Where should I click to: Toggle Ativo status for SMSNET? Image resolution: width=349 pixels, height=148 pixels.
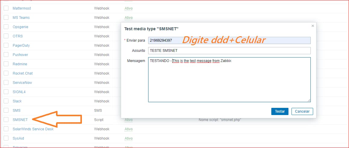(129, 120)
